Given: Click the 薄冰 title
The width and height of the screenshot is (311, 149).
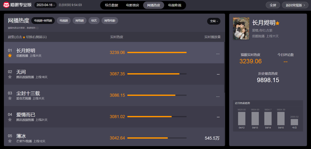Looking at the screenshot, I should point(21,136).
